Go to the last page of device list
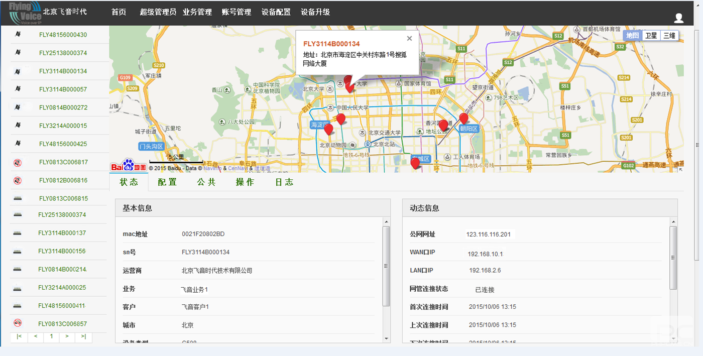 point(83,336)
